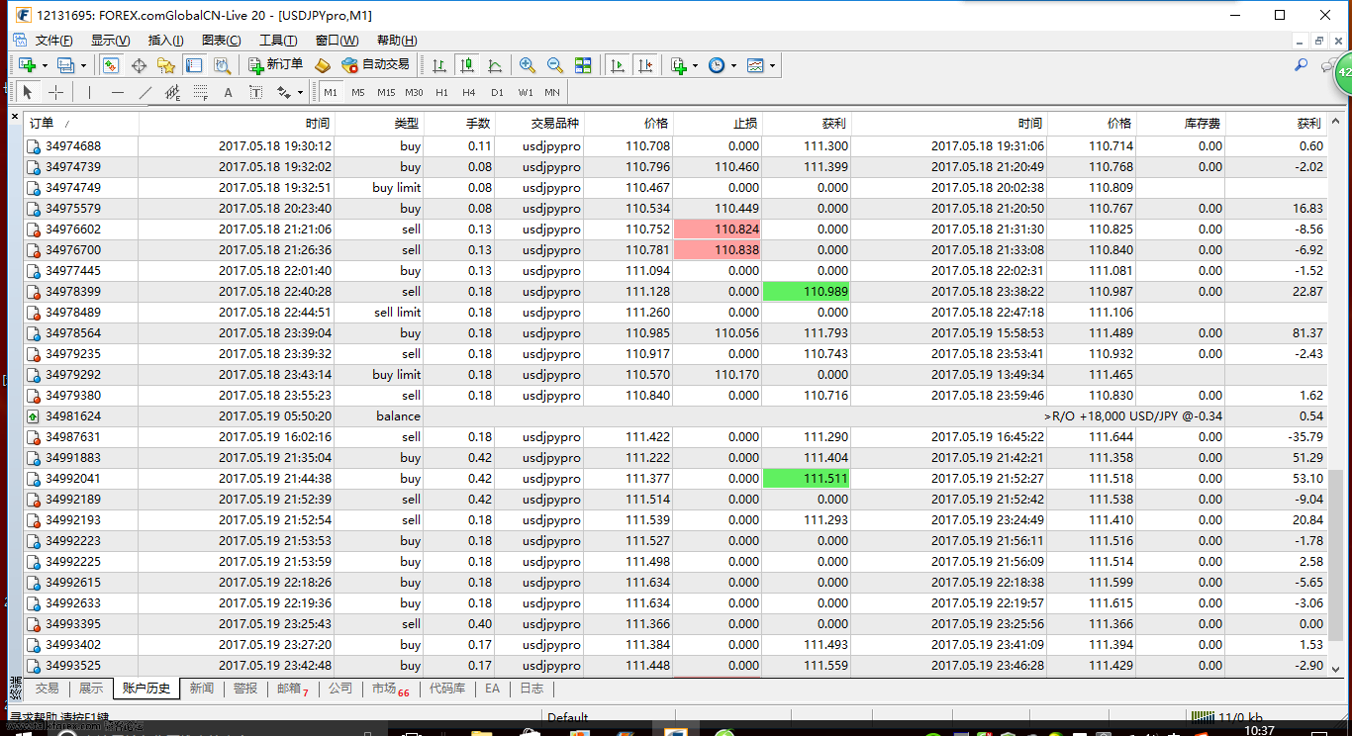Sort by the 订单 column header
This screenshot has width=1352, height=736.
click(82, 124)
